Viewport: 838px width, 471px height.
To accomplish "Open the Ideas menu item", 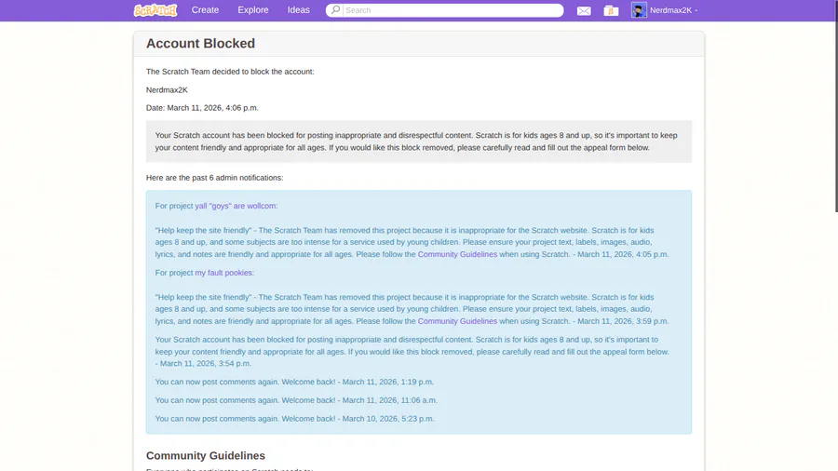I will coord(298,10).
